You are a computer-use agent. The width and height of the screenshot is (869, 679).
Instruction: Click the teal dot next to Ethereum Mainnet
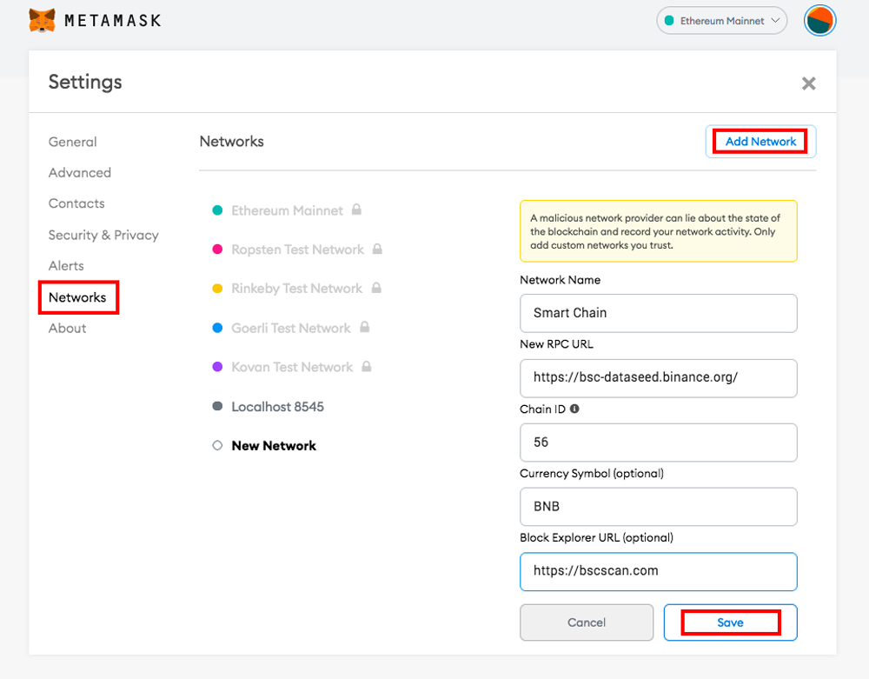(x=218, y=210)
